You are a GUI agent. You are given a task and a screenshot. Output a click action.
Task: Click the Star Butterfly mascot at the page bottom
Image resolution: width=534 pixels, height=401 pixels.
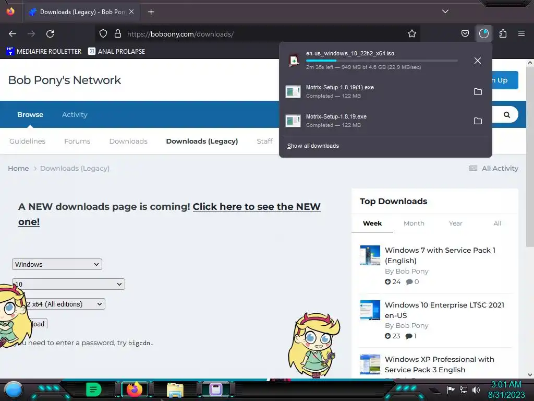point(313,345)
